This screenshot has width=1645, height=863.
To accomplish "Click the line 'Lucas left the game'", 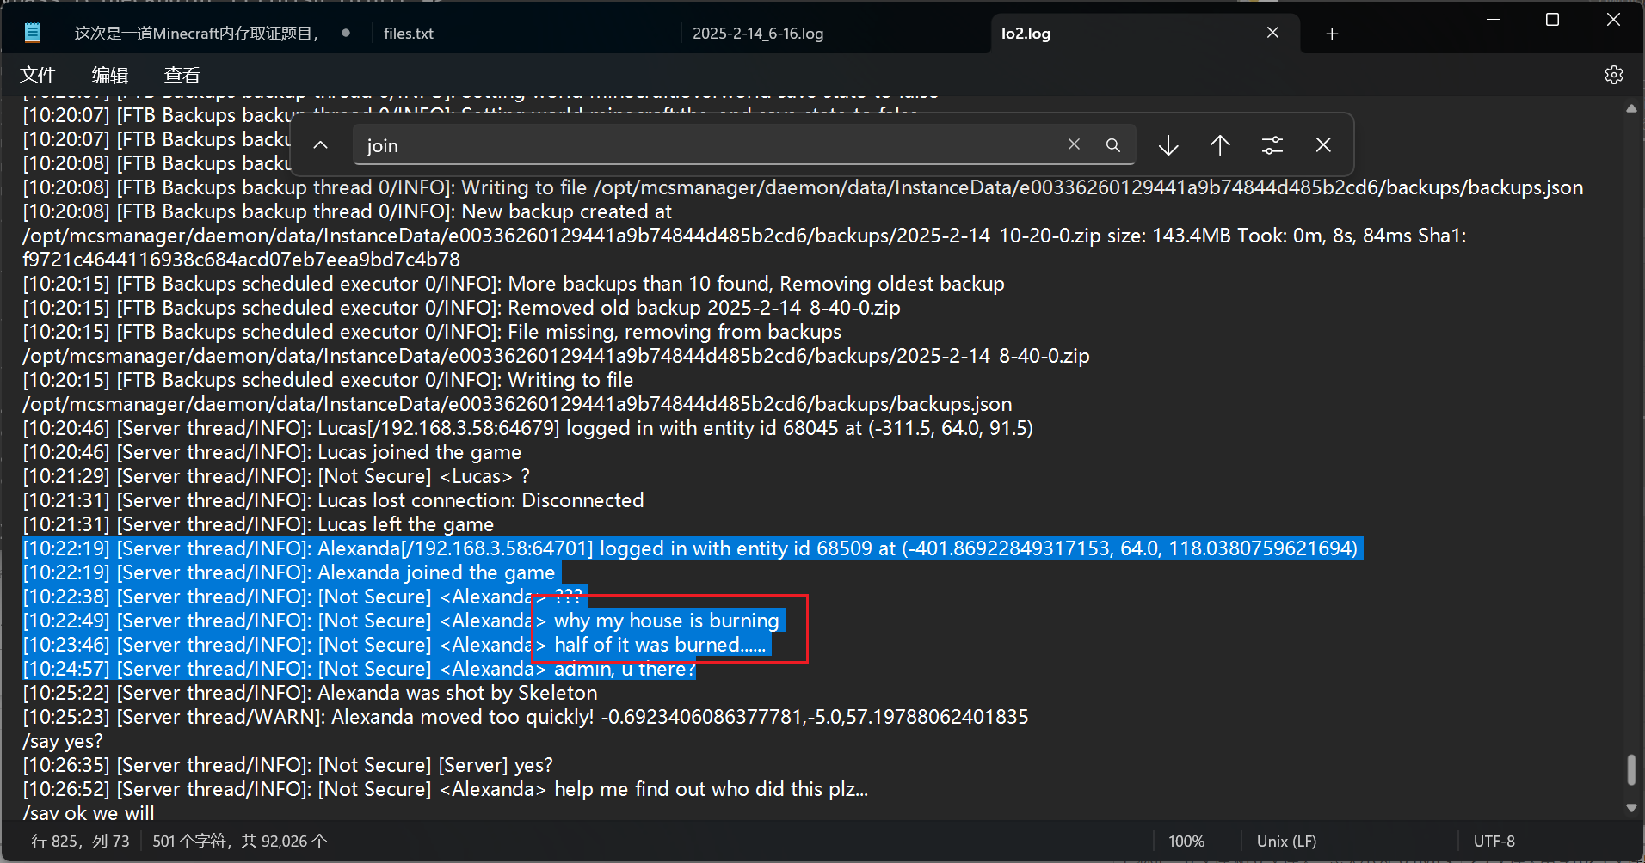I will pos(258,524).
